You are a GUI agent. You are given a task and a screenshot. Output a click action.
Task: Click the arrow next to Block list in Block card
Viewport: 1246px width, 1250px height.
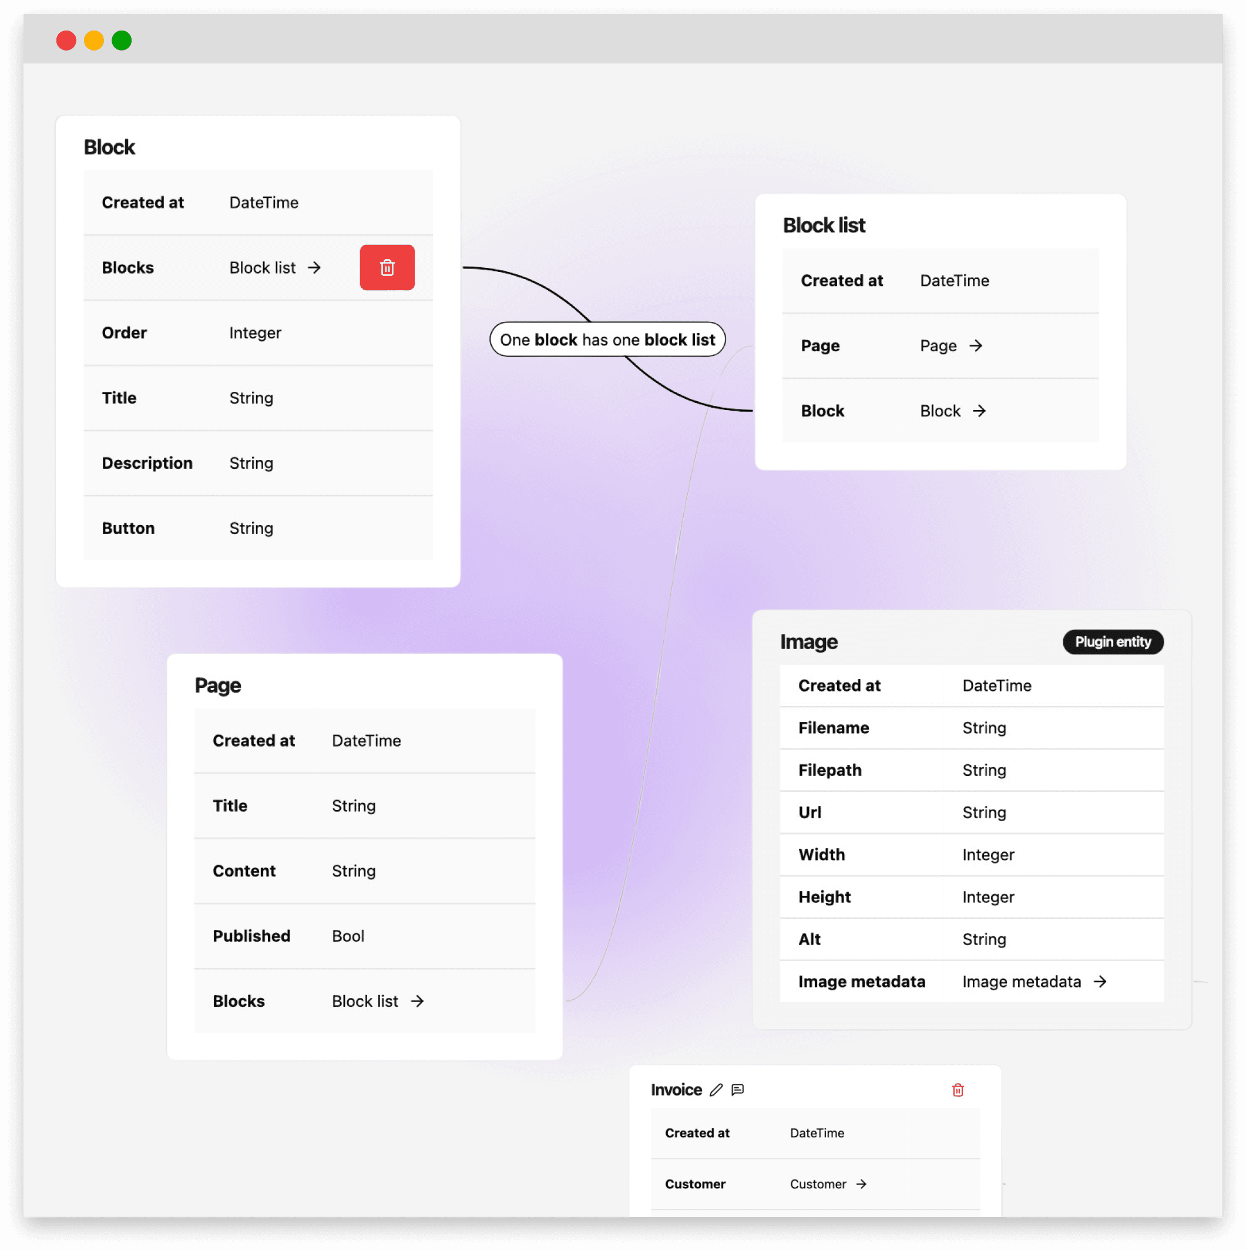click(x=314, y=268)
